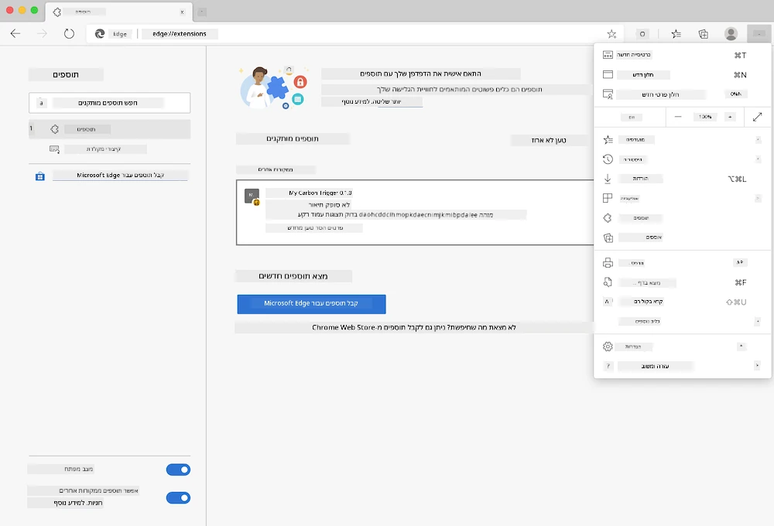Click the Print printer icon
This screenshot has height=526, width=774.
[608, 263]
